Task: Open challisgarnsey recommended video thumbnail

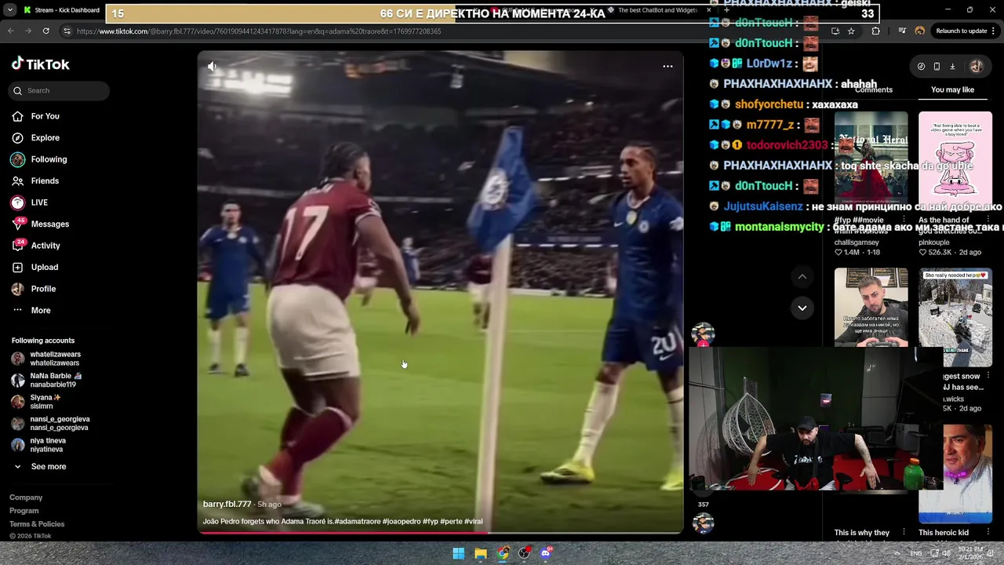Action: pos(871,161)
